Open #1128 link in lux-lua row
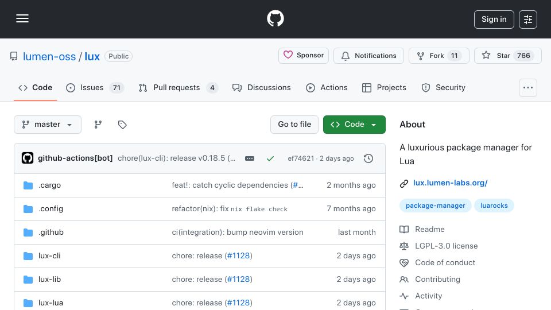Screen dimensions: 551x310 [239, 303]
